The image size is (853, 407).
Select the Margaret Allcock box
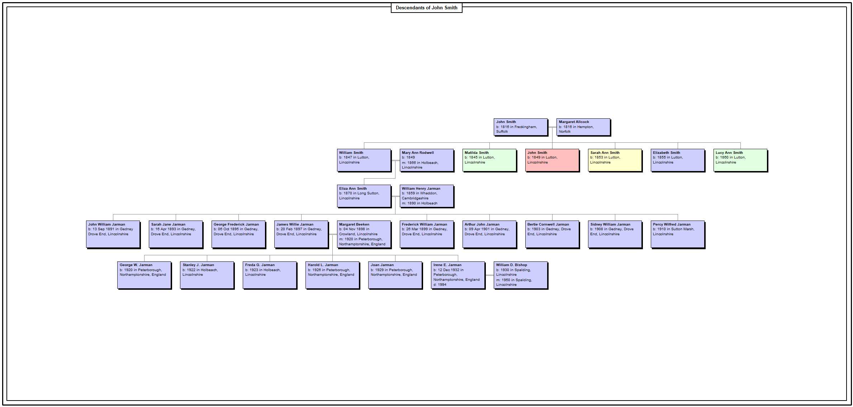pos(583,127)
